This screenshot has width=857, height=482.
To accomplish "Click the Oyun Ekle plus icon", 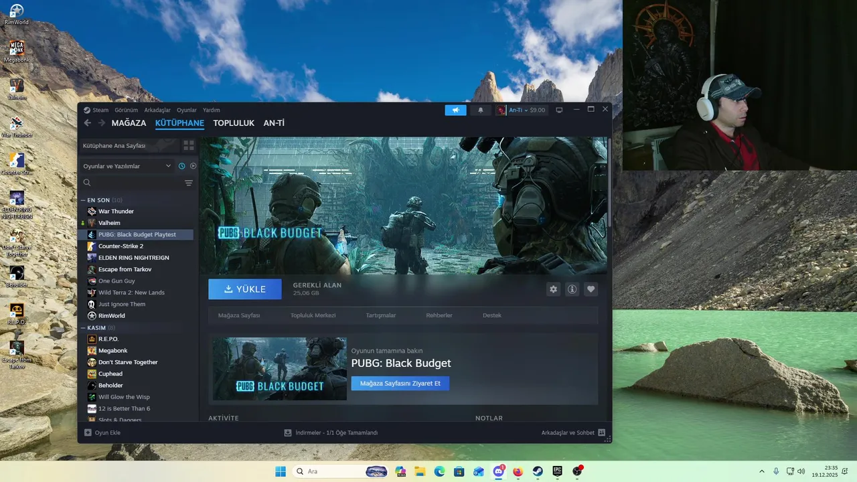I will tap(88, 432).
